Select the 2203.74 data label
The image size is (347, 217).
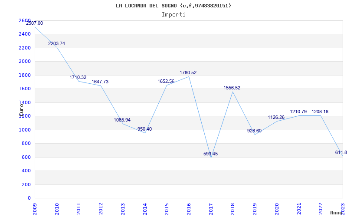tap(57, 44)
